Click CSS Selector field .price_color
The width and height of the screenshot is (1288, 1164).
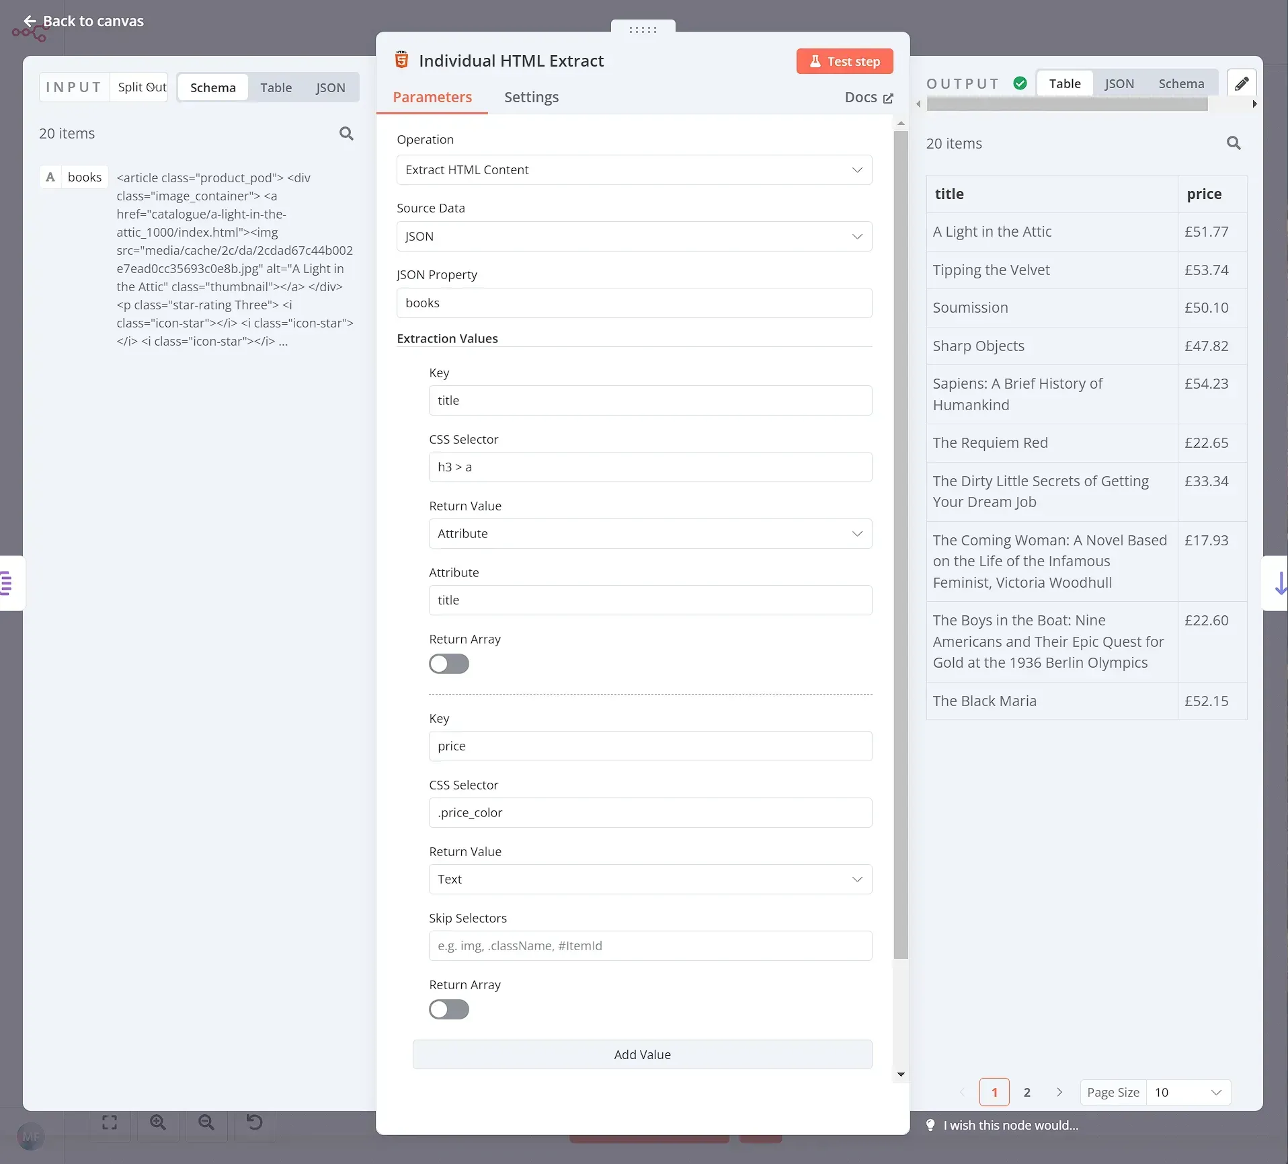[650, 812]
